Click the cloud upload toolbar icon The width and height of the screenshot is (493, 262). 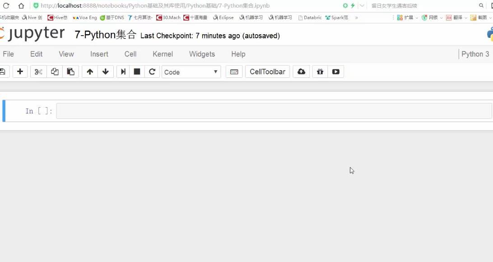point(301,72)
